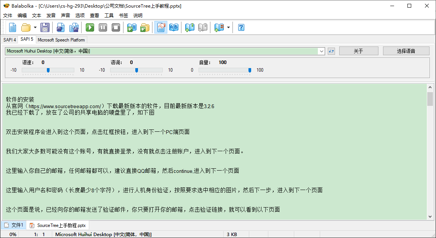The width and height of the screenshot is (436, 238).
Task: Open the 文件 menu
Action: [8, 16]
